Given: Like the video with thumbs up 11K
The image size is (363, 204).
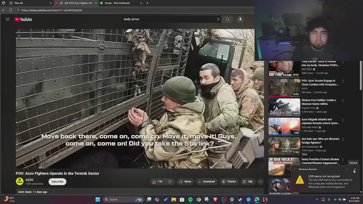Looking at the screenshot, I should coord(157,182).
